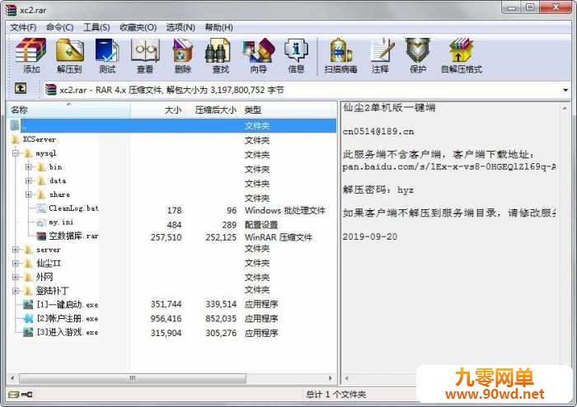
Task: Expand the 登陆补丁 folder node
Action: pyautogui.click(x=16, y=291)
